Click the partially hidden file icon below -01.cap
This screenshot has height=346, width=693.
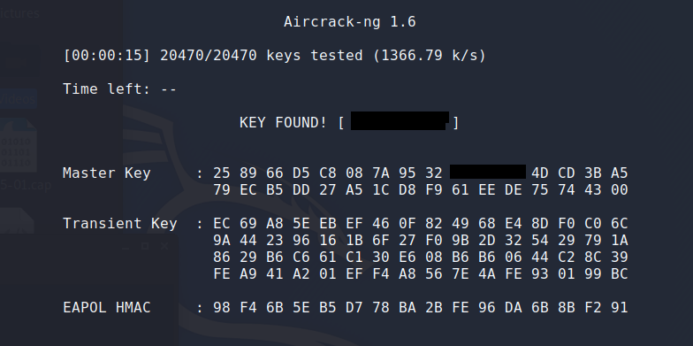pyautogui.click(x=17, y=219)
